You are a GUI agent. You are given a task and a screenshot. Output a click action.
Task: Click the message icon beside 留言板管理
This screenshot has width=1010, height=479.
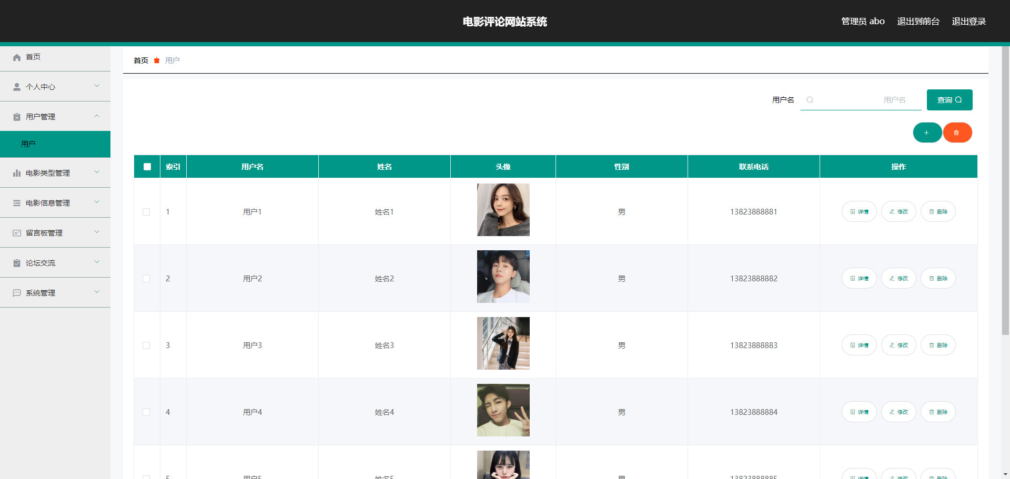[17, 233]
